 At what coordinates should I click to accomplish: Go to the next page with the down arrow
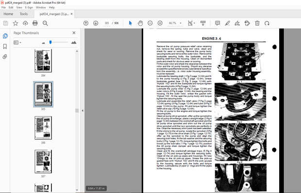[96, 23]
